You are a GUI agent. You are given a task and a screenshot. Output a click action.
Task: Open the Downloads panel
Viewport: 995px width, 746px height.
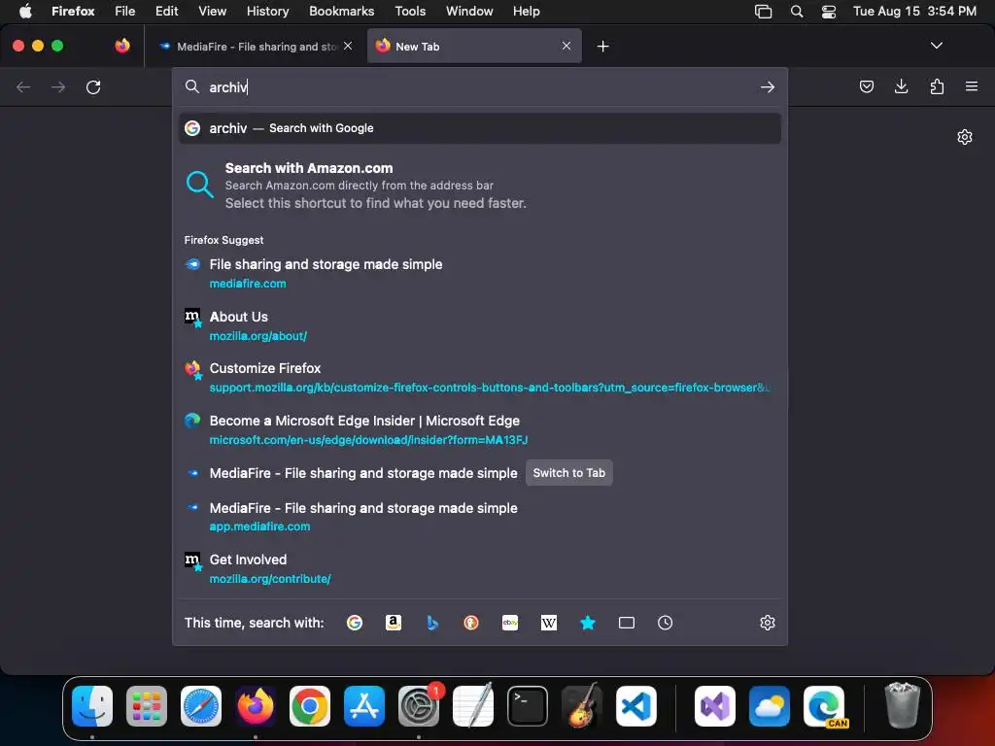coord(901,86)
